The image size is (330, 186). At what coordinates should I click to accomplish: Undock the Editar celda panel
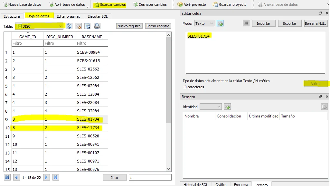coord(320,13)
